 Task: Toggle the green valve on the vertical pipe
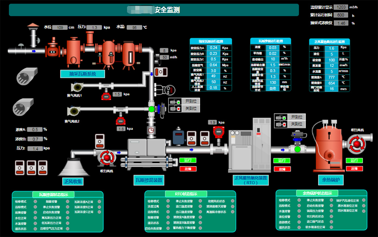click(x=152, y=109)
